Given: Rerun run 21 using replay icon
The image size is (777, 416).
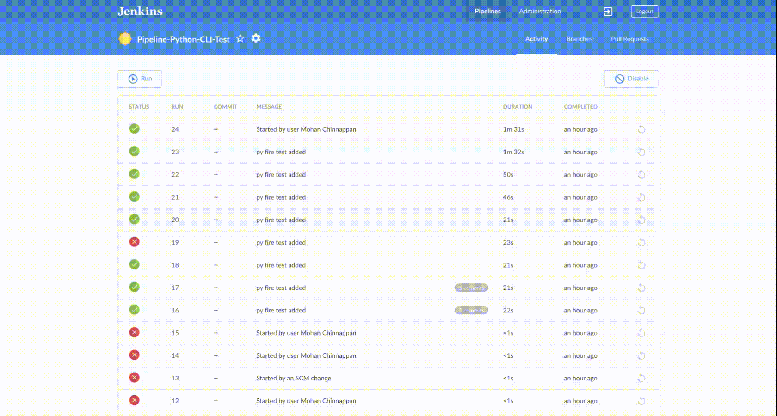Looking at the screenshot, I should pyautogui.click(x=641, y=197).
